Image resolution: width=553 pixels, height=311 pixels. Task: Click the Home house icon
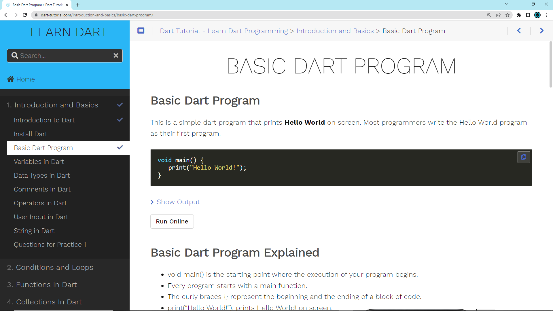pos(11,79)
